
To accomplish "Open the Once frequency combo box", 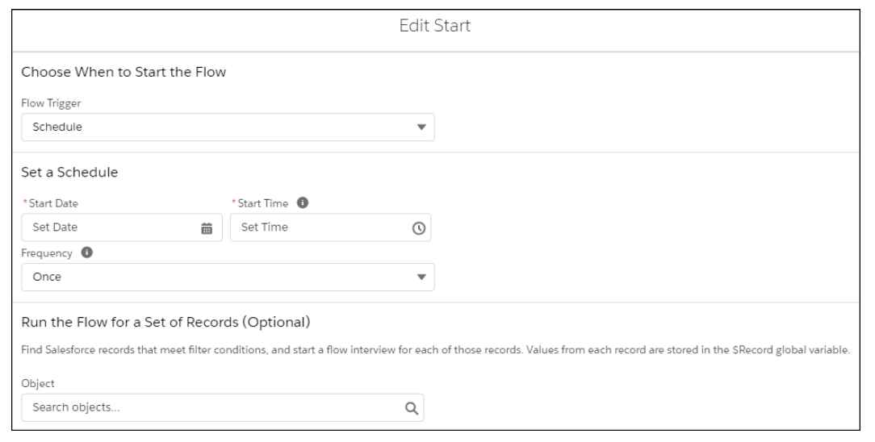I will click(228, 277).
